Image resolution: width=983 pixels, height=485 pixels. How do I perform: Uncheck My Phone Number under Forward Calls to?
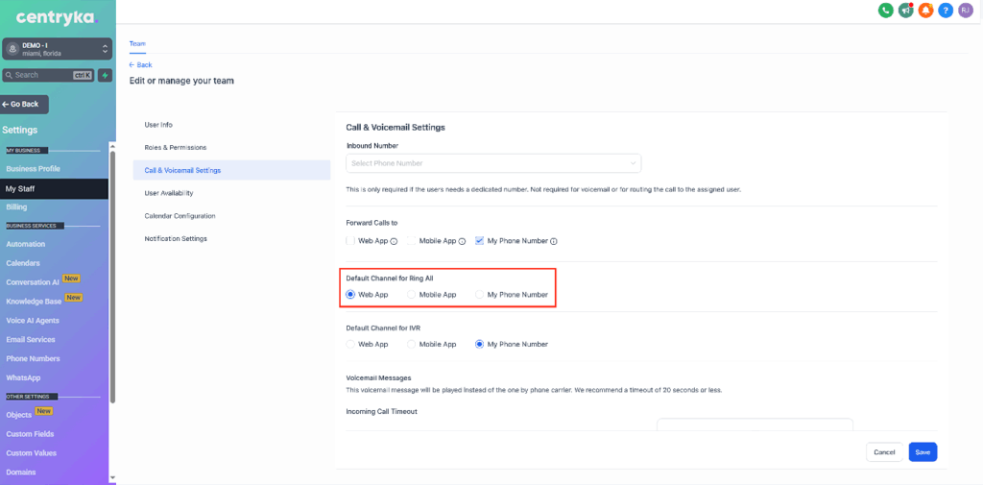click(480, 241)
